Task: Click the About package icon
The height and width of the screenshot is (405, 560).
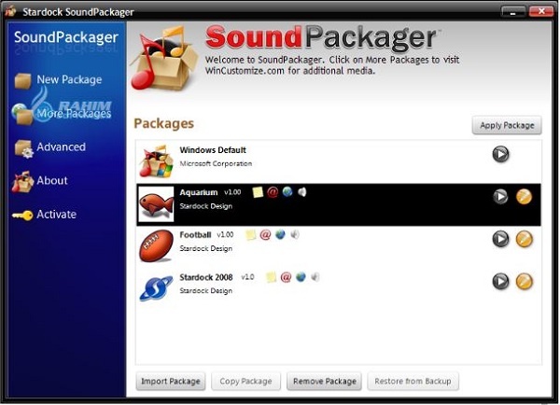Action: click(22, 182)
